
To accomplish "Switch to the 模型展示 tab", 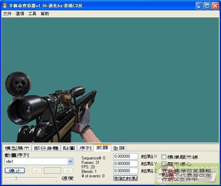I will (17, 148).
